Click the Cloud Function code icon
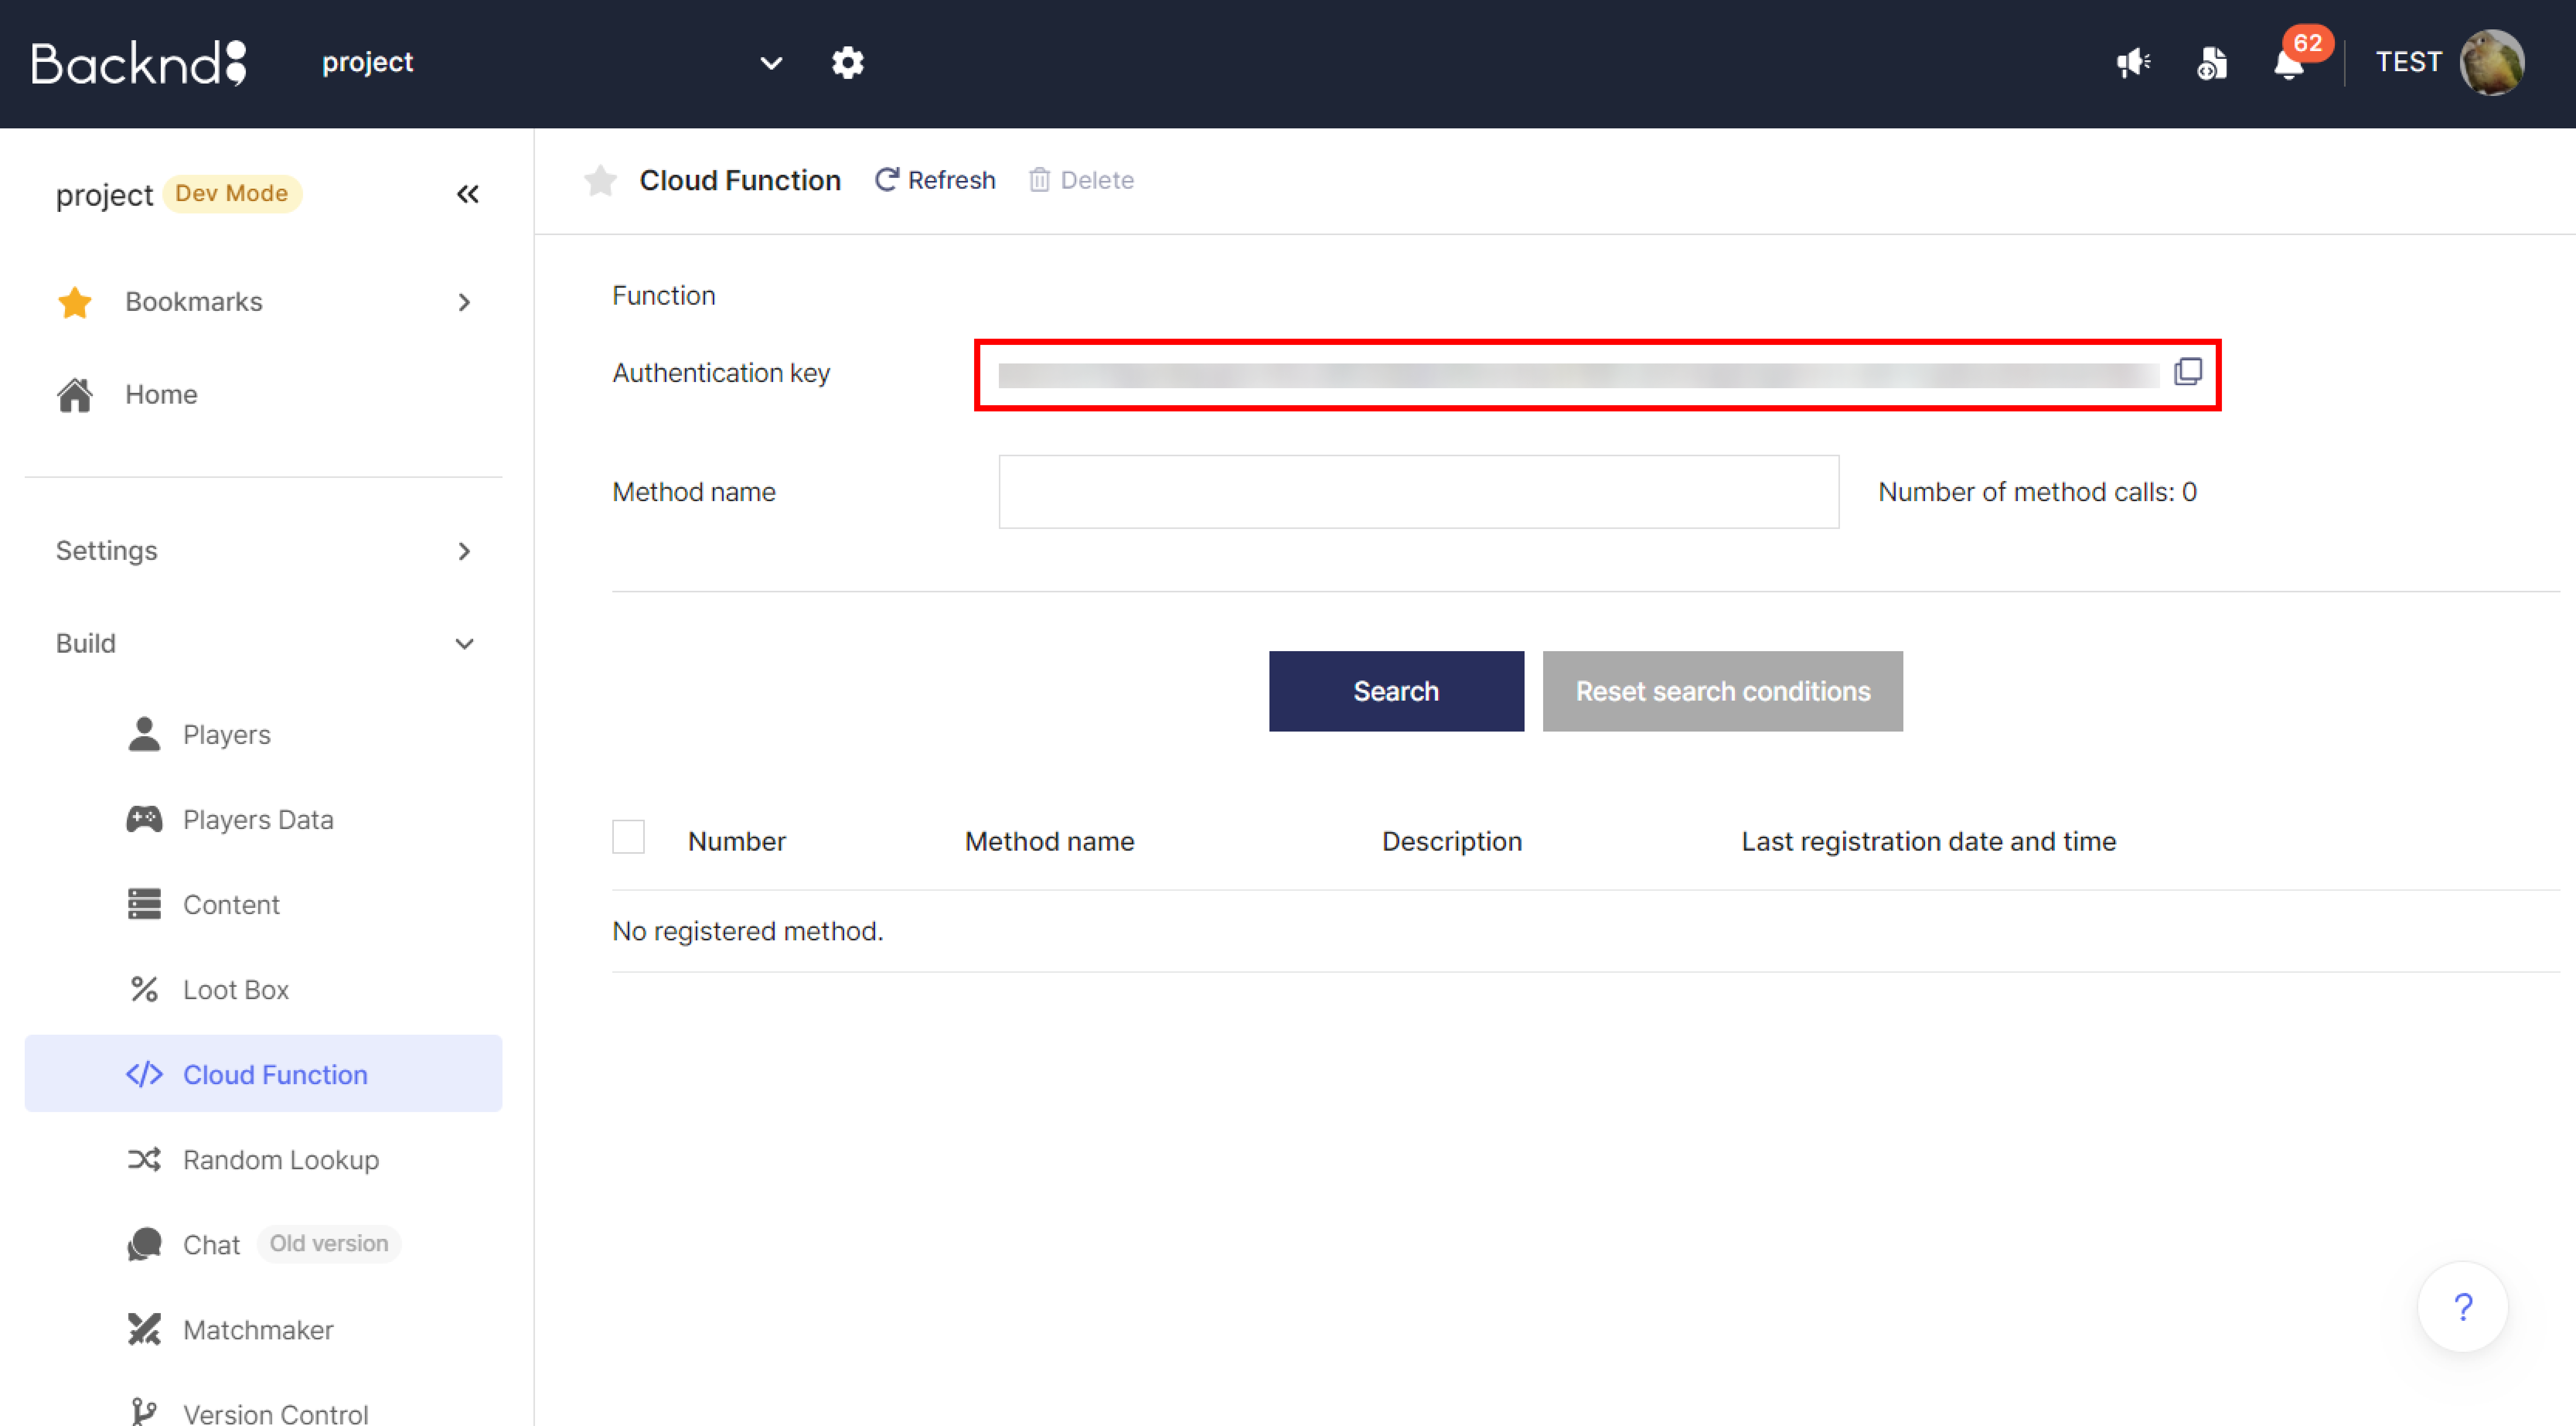The width and height of the screenshot is (2576, 1426). coord(144,1074)
